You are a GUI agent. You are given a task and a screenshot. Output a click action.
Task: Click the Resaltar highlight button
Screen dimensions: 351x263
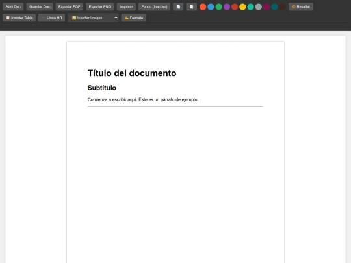pos(301,6)
